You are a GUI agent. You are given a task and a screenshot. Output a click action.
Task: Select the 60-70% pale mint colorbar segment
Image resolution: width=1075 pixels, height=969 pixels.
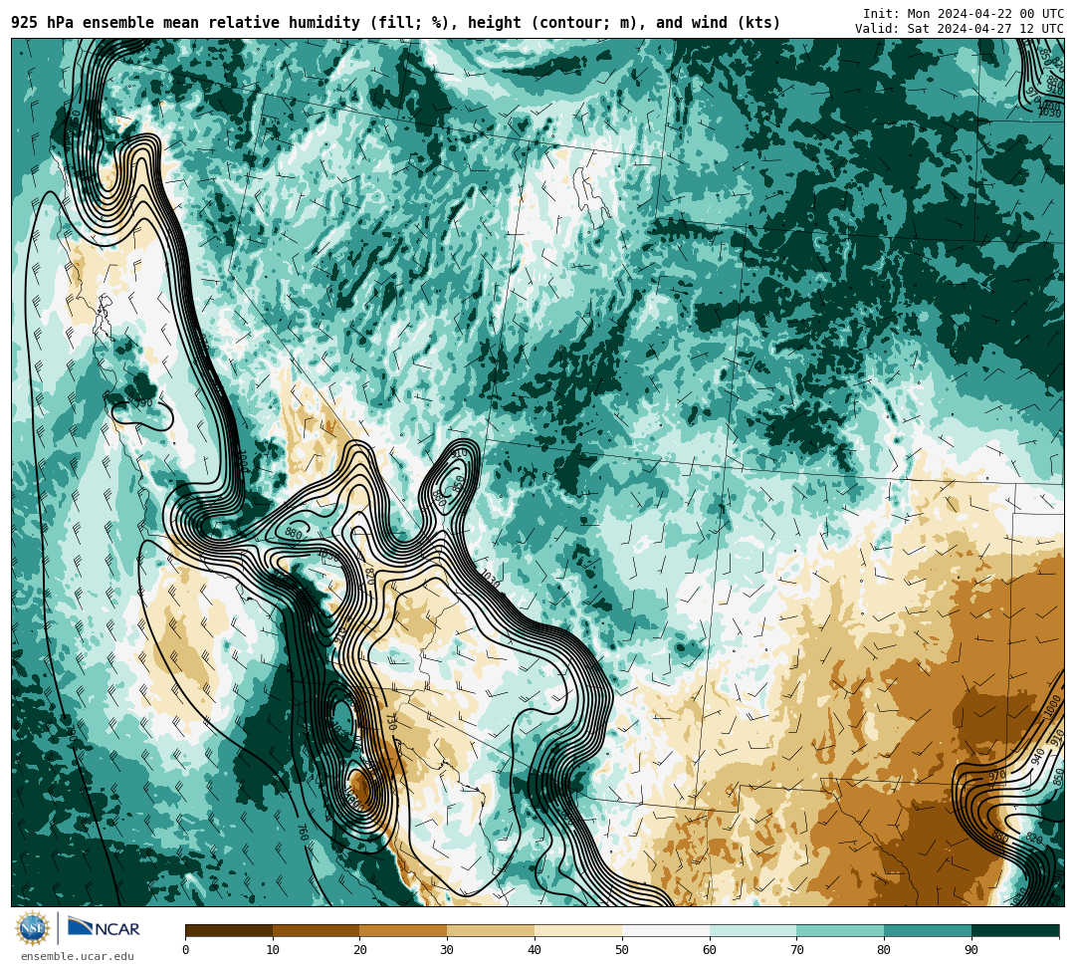[752, 930]
